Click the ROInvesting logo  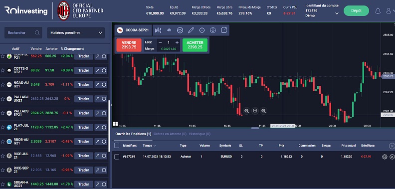pyautogui.click(x=26, y=10)
